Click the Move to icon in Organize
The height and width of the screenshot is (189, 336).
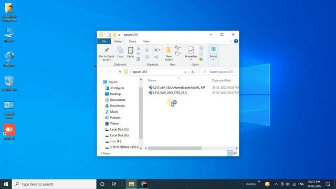147,50
